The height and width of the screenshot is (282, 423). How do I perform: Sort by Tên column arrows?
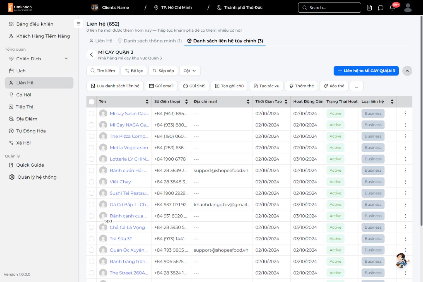click(x=147, y=101)
